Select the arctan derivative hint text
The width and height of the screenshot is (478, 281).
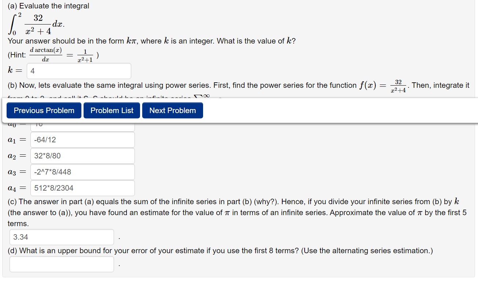pyautogui.click(x=46, y=54)
